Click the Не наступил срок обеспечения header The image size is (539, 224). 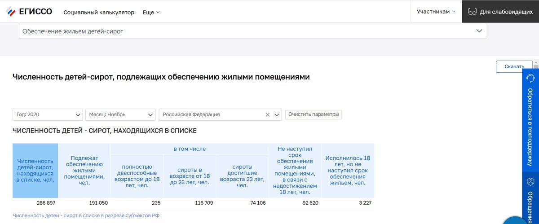(295, 171)
